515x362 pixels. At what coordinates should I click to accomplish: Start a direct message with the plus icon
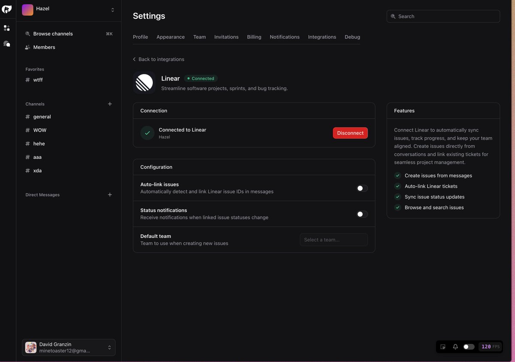pos(110,195)
